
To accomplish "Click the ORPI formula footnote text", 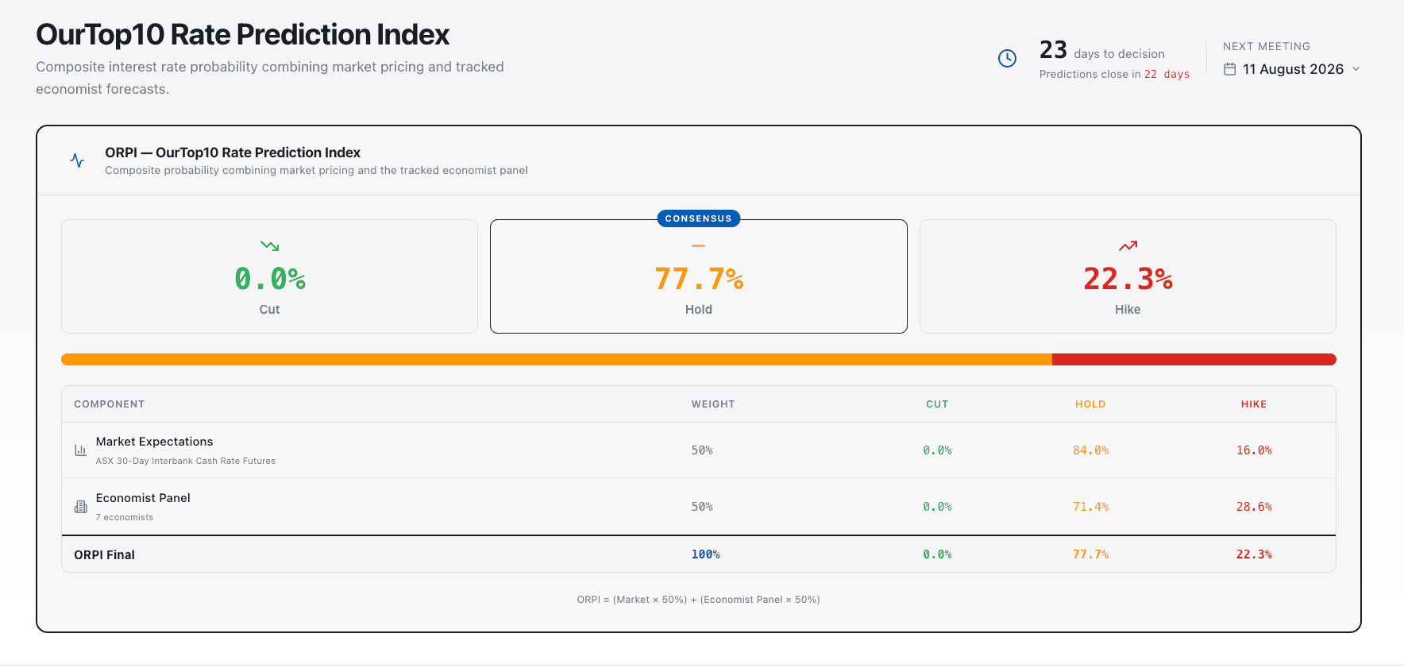I will tap(698, 600).
